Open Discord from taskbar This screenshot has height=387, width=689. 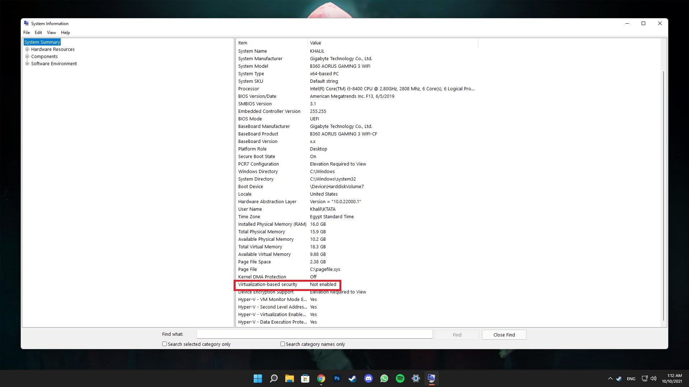click(368, 378)
